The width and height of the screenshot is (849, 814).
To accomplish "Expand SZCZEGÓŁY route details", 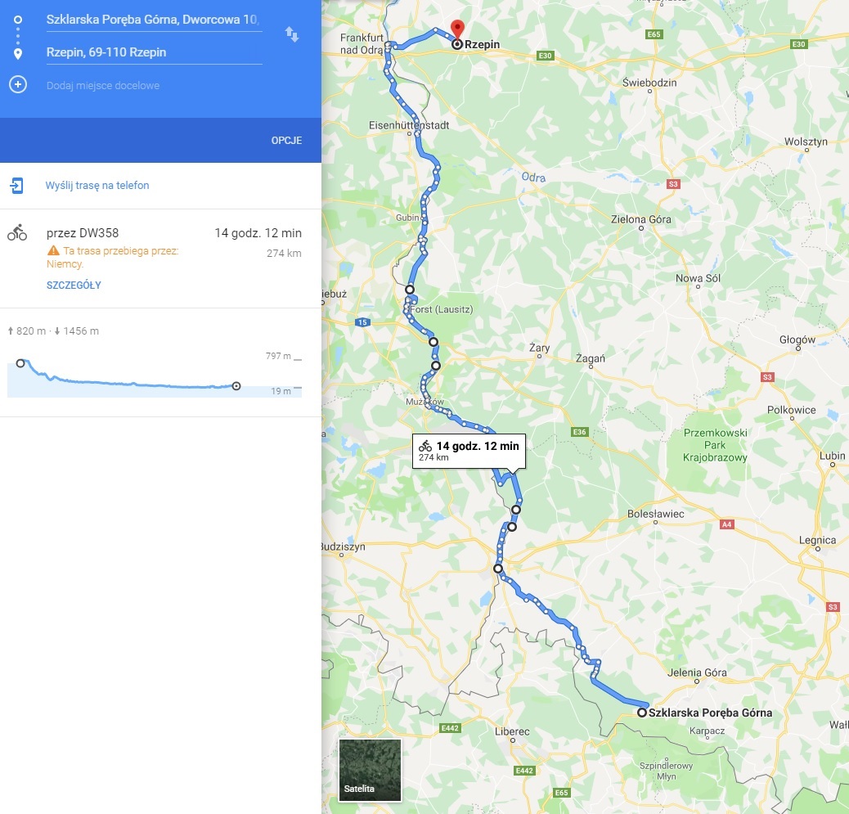I will pyautogui.click(x=74, y=286).
